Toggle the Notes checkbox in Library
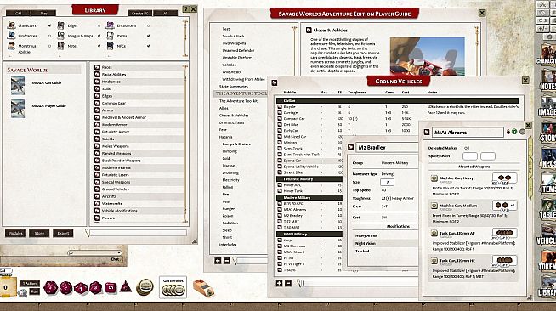This screenshot has height=311, width=556. [99, 46]
